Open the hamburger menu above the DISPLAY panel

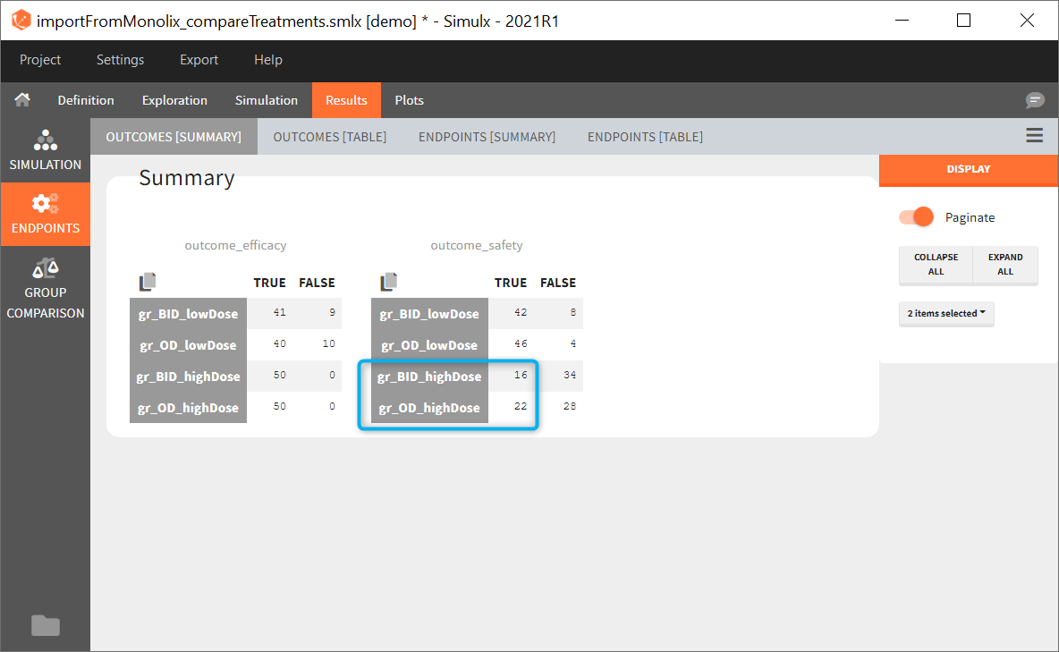[x=1034, y=134]
